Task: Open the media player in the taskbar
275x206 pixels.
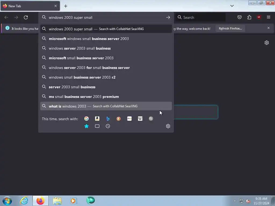Action: [74, 201]
